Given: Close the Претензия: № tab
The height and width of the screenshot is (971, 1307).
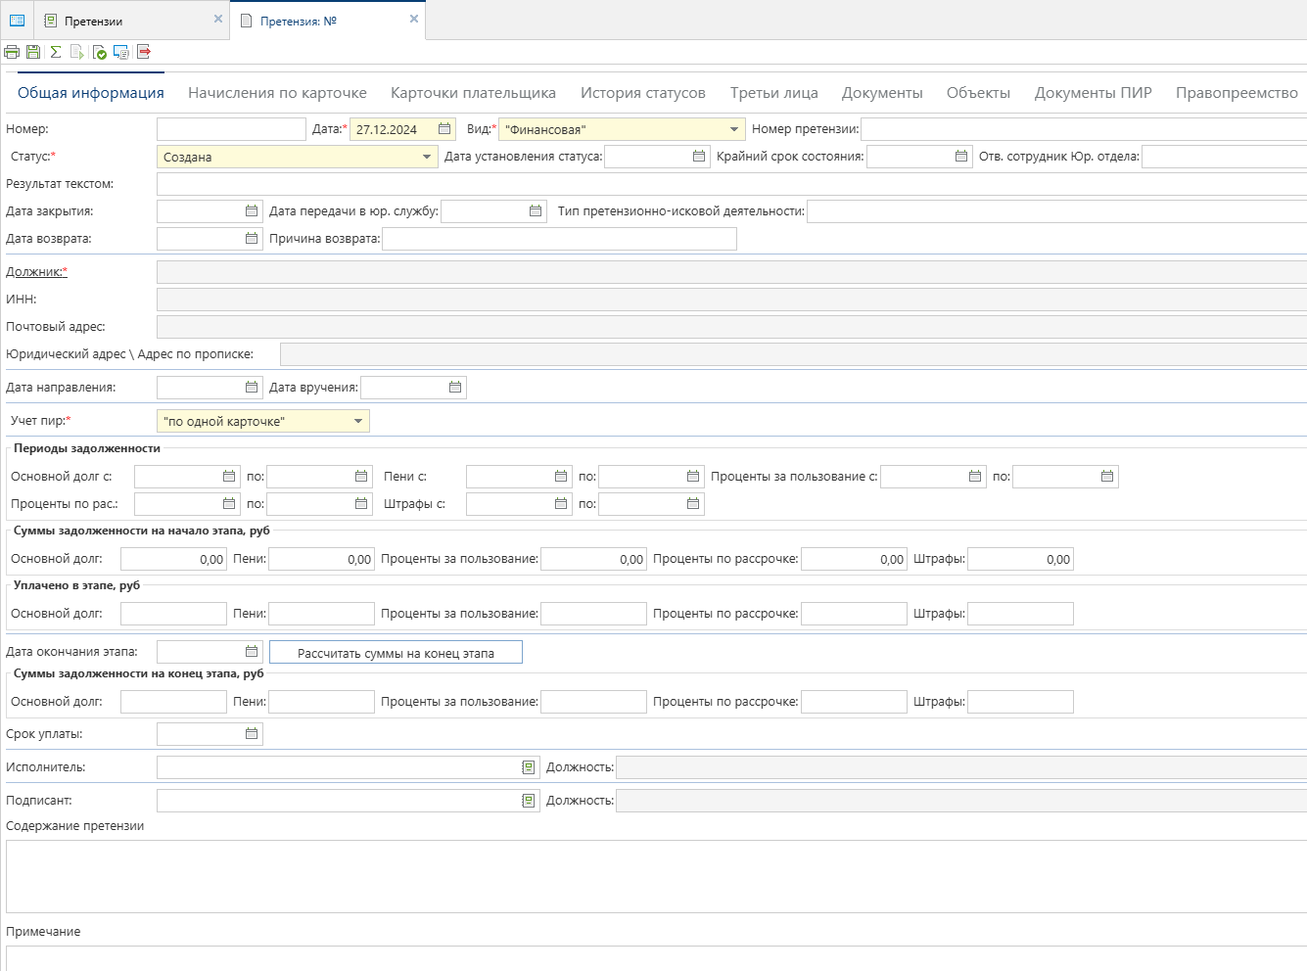Looking at the screenshot, I should (414, 19).
